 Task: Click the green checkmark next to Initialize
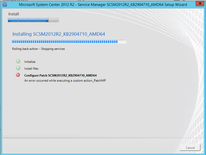click(18, 61)
